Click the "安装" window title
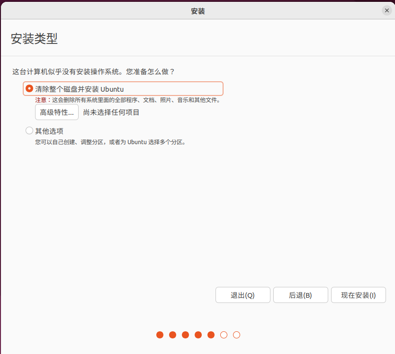Screen dimensions: 395x354 198,11
